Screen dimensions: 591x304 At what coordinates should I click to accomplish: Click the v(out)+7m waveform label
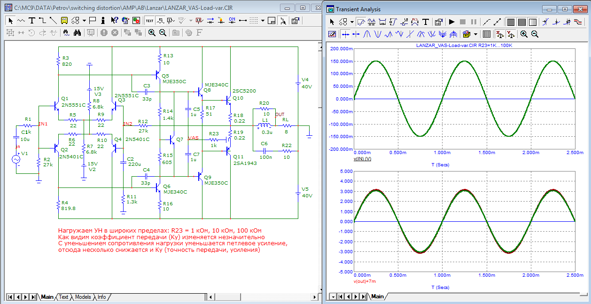[365, 281]
